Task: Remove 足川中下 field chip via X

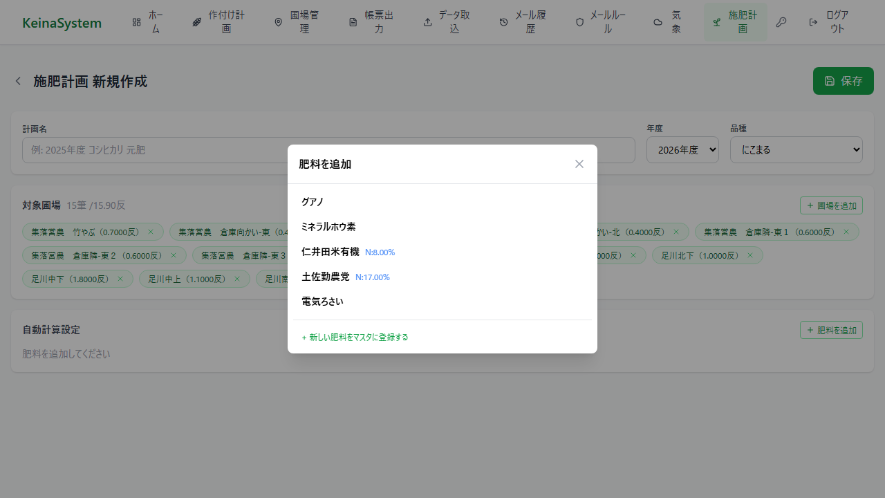Action: coord(120,279)
